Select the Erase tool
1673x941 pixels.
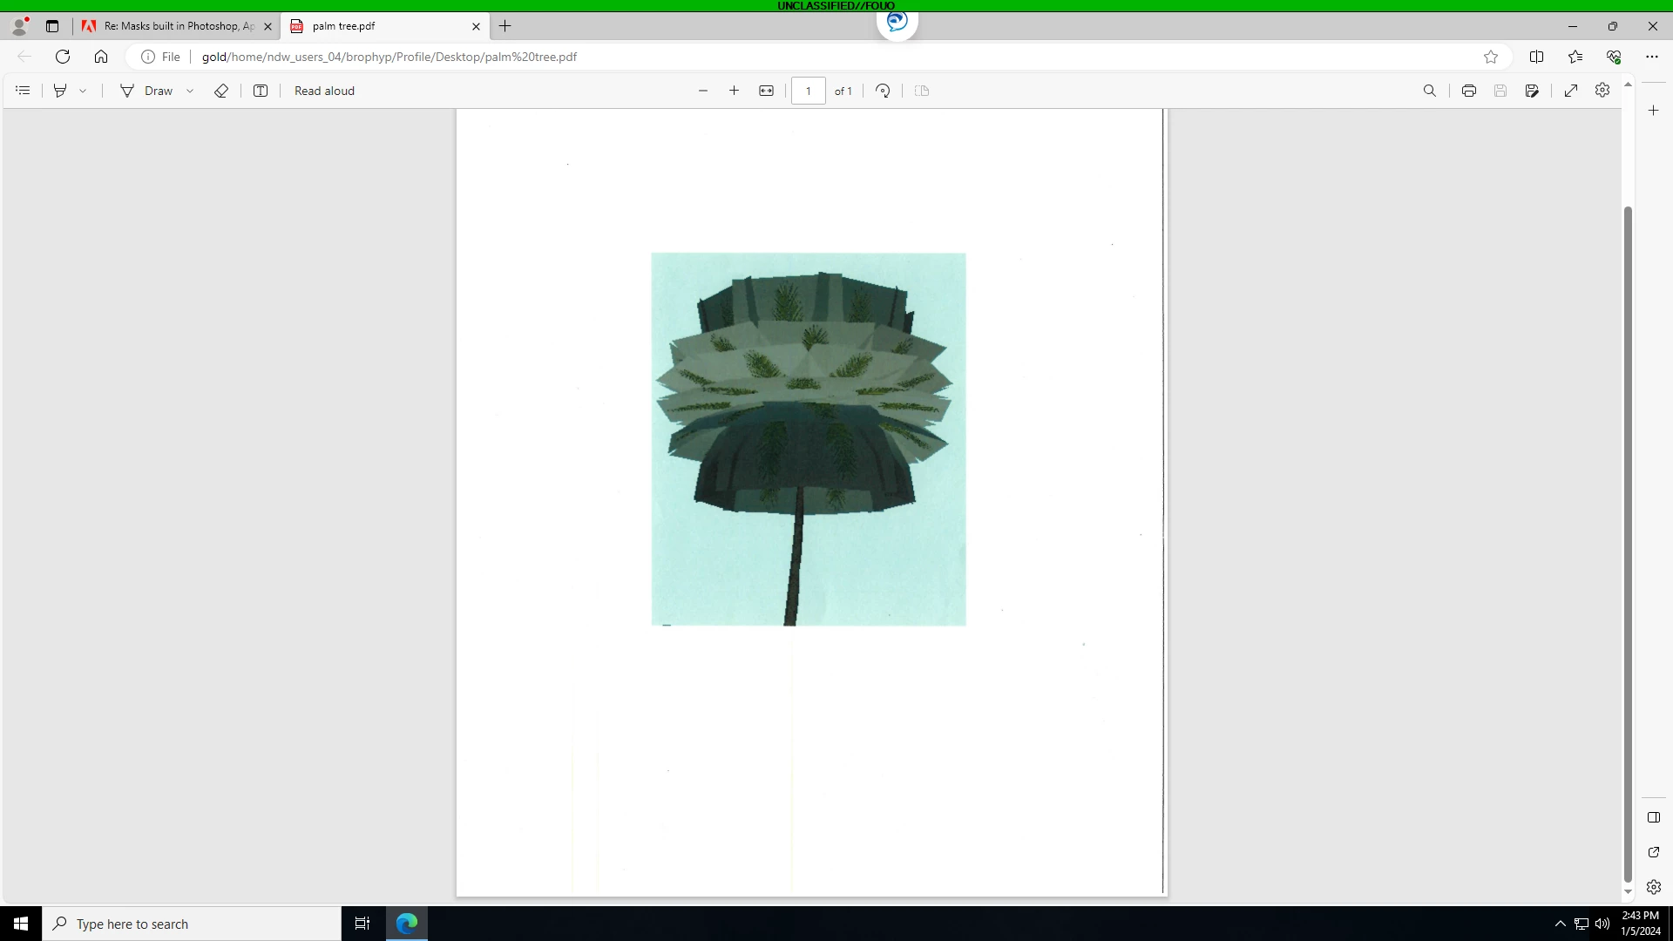(221, 91)
